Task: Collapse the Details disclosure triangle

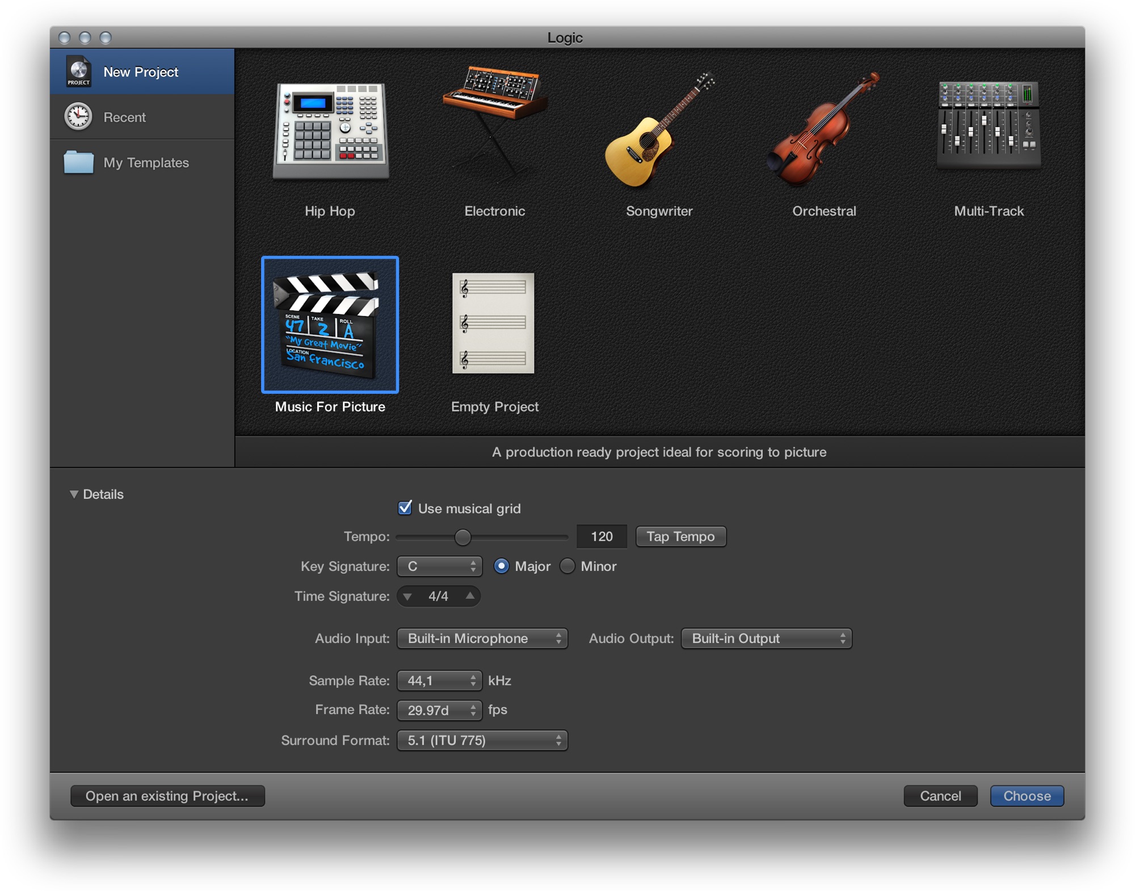Action: coord(74,494)
